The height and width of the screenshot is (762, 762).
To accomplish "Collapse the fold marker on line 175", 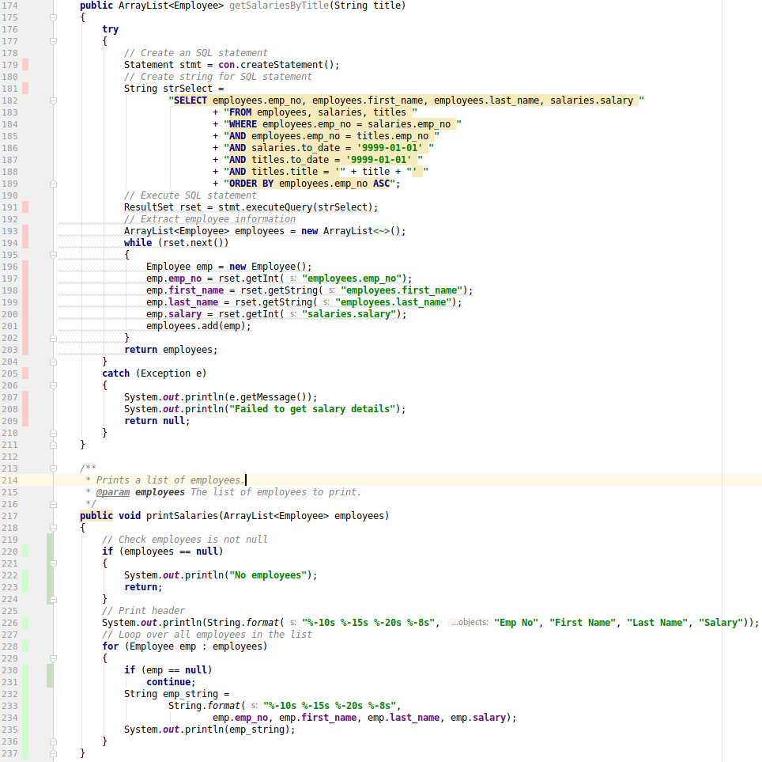I will (x=54, y=17).
